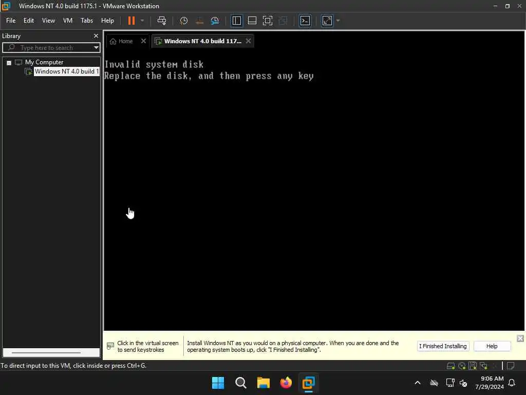Viewport: 526px width, 395px height.
Task: Open the power options dropdown beside pause
Action: (142, 21)
